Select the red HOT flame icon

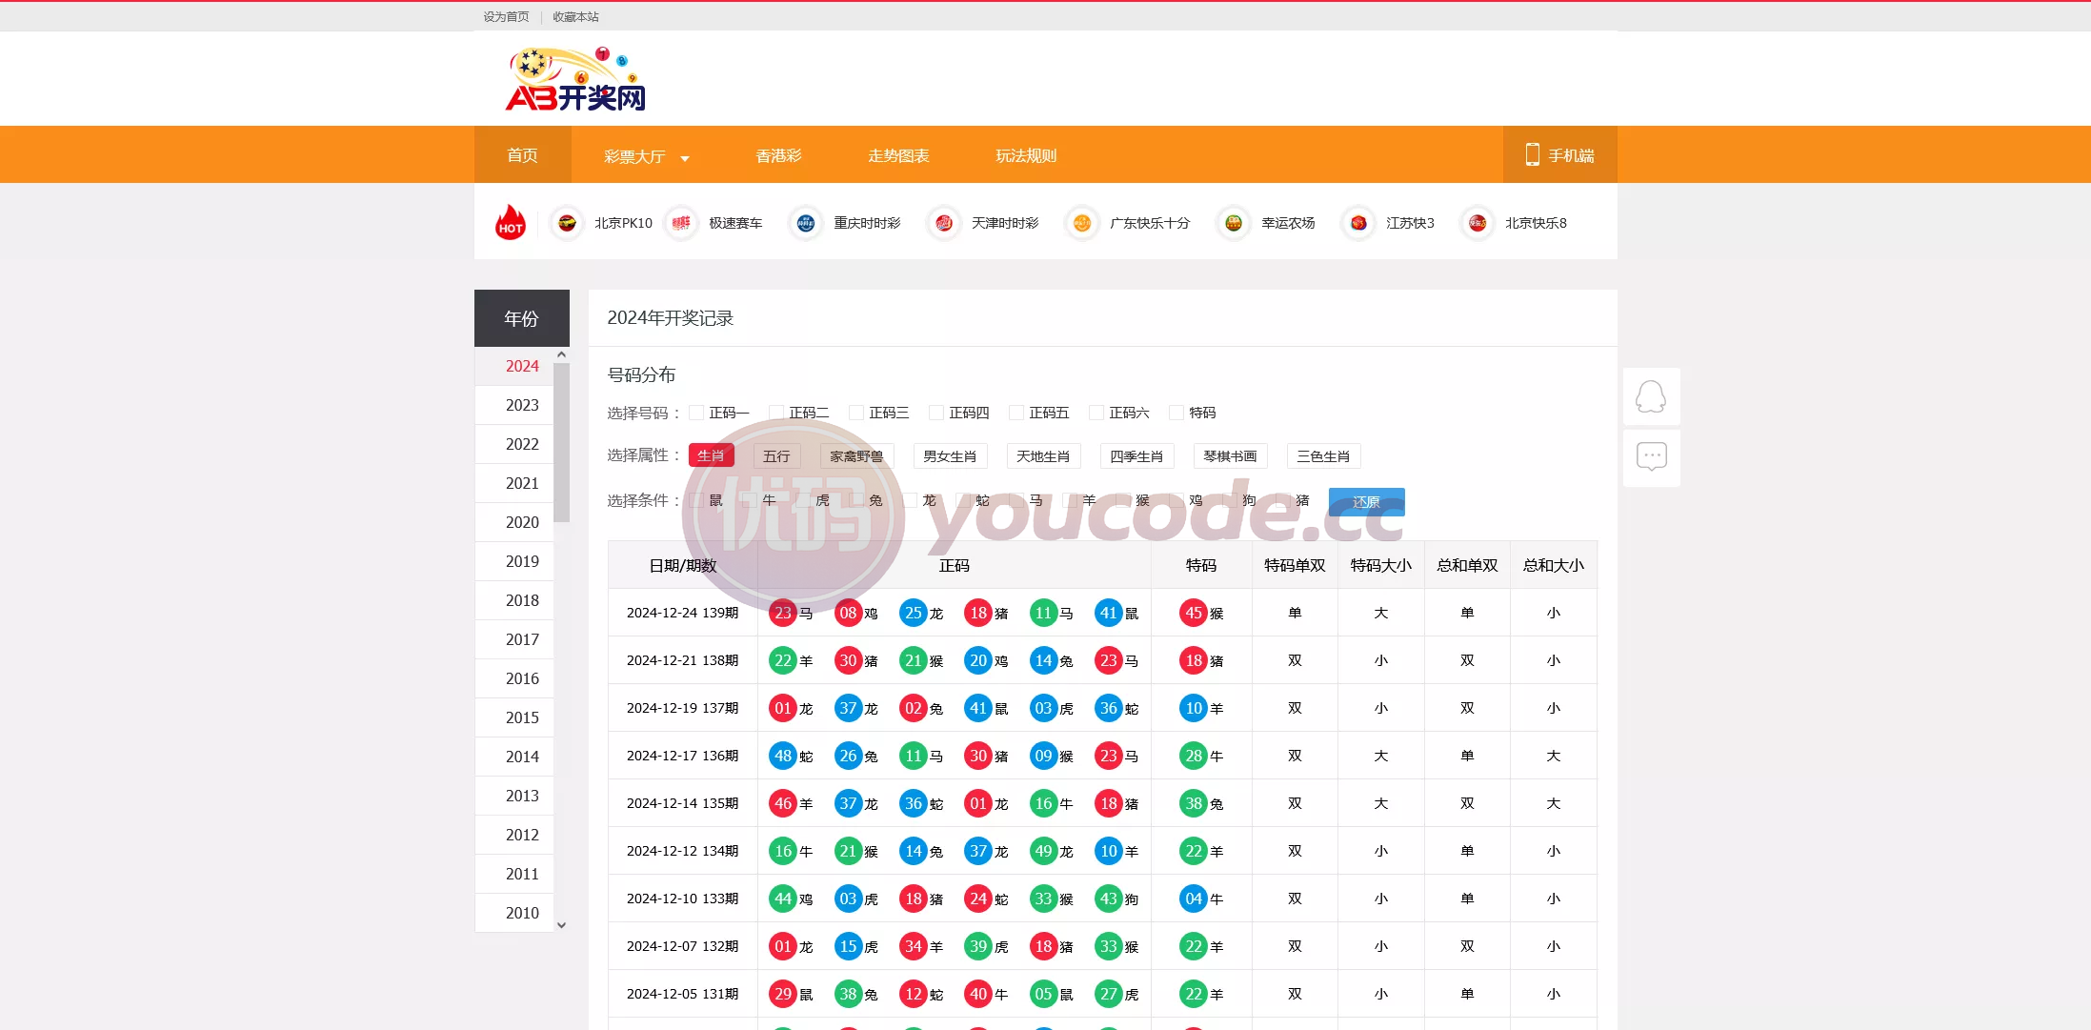(511, 223)
